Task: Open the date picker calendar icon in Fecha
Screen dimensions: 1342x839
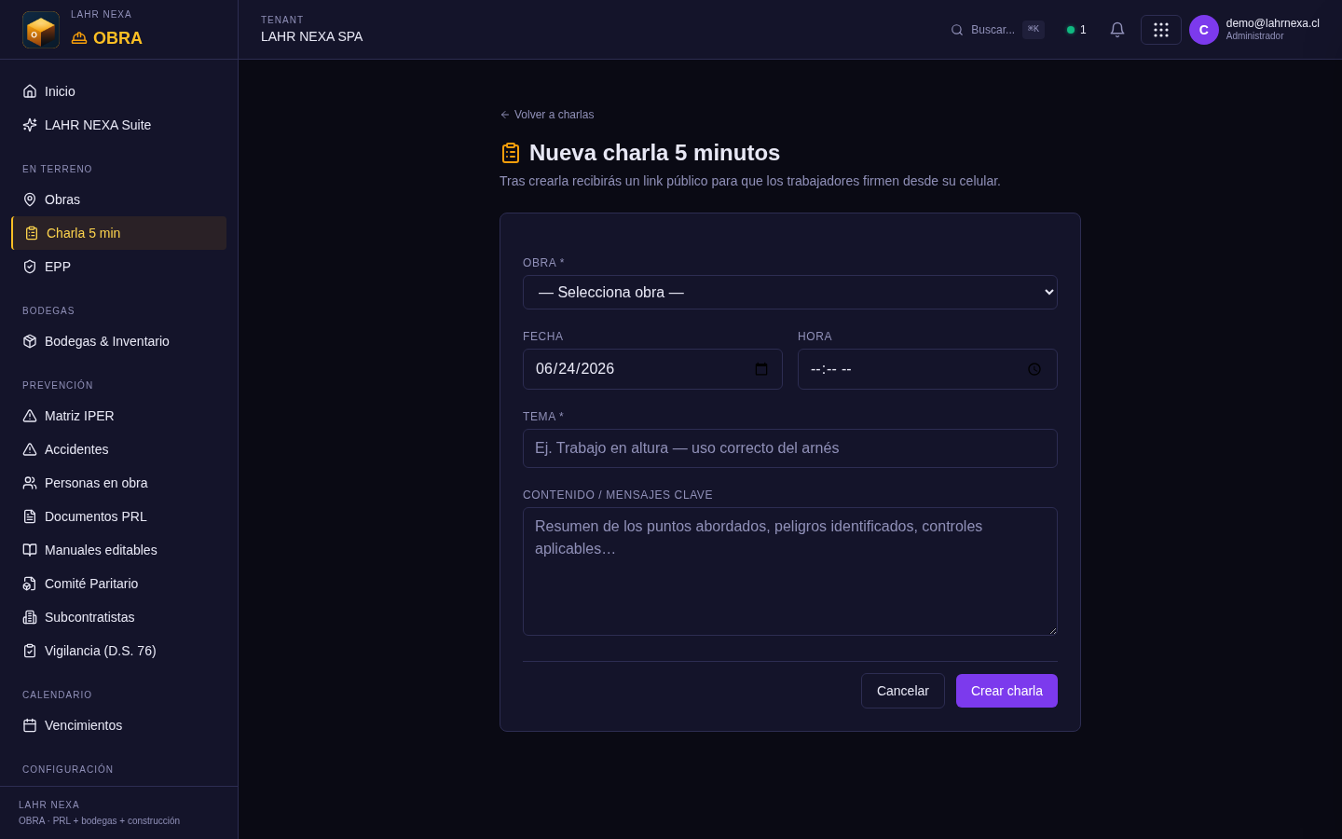Action: coord(761,369)
